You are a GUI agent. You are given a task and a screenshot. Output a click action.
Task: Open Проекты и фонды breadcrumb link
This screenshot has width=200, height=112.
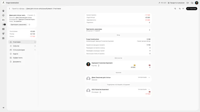tap(18, 9)
